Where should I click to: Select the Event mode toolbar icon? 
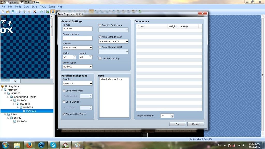point(53,12)
